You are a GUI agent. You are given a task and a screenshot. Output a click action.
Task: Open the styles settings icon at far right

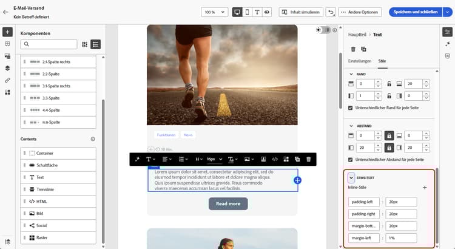coord(448,32)
